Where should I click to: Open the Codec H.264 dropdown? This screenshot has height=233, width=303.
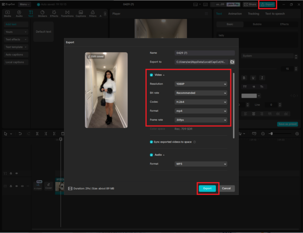tap(201, 102)
